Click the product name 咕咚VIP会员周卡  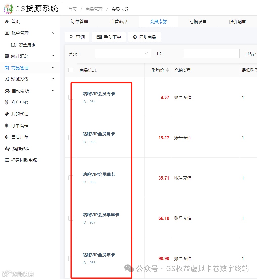point(99,94)
